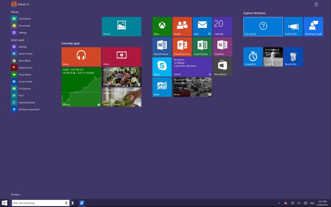
Task: Open the Search tile showing Barcelona match
Action: 192,67
